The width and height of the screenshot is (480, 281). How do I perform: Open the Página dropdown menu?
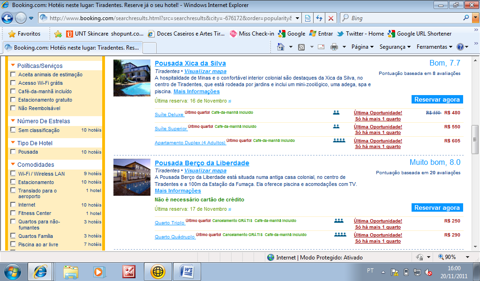point(362,47)
